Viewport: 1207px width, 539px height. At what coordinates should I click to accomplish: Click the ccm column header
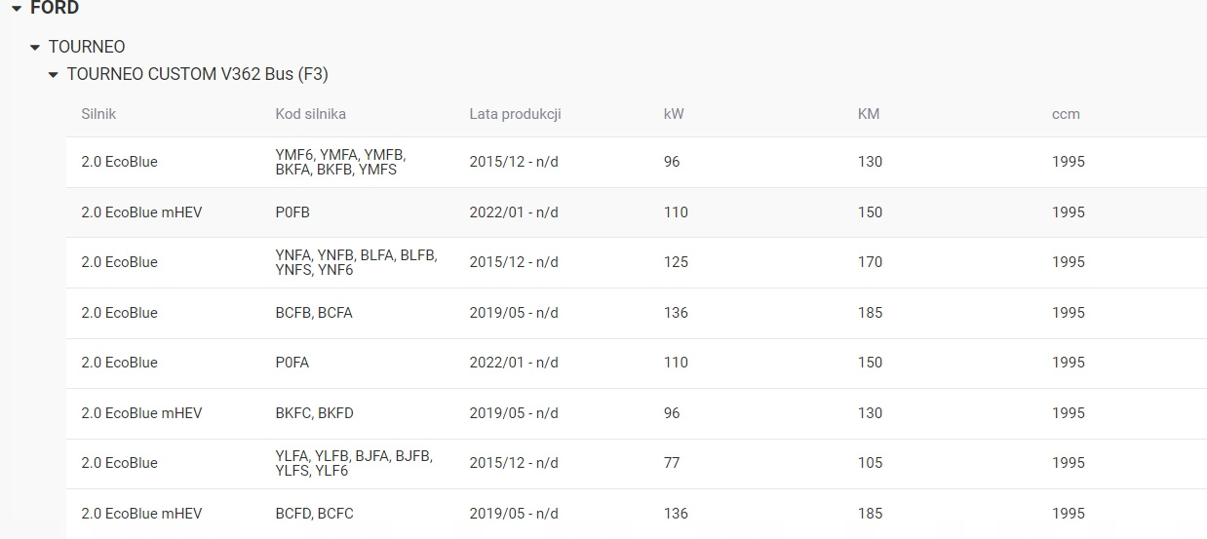tap(1066, 114)
